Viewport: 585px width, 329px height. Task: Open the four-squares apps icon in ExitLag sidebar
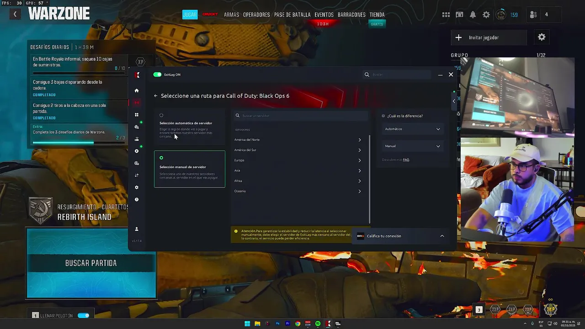(136, 115)
